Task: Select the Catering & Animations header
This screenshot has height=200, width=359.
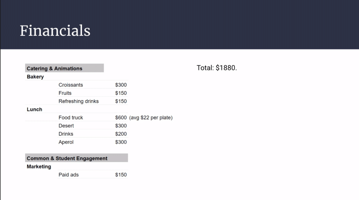Action: [54, 69]
